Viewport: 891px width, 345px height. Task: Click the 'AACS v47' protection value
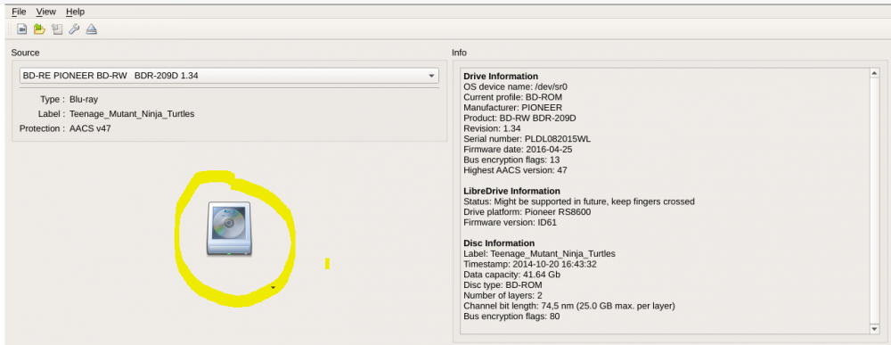90,128
